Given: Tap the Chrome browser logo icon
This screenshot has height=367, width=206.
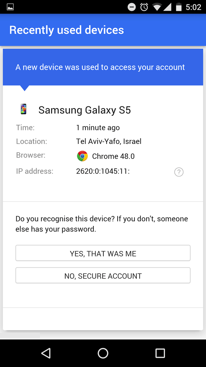Looking at the screenshot, I should pos(82,156).
